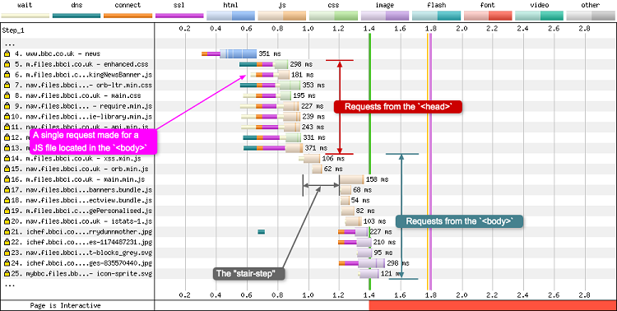Click the Page is Interactive label
The image size is (617, 311).
[x=65, y=305]
